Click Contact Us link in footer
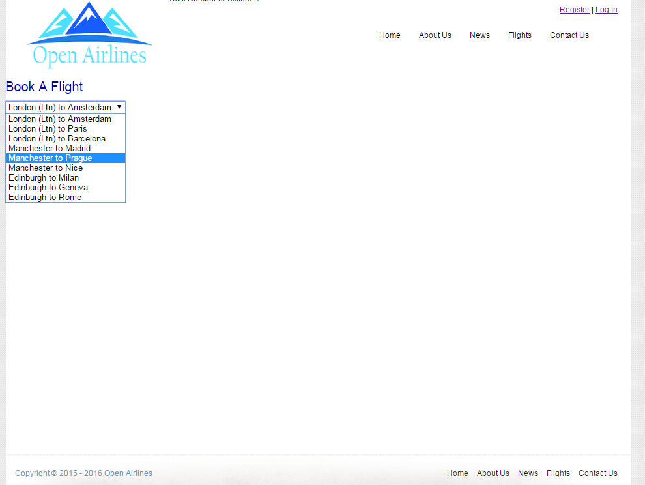Screen dimensions: 645x485 tap(597, 473)
